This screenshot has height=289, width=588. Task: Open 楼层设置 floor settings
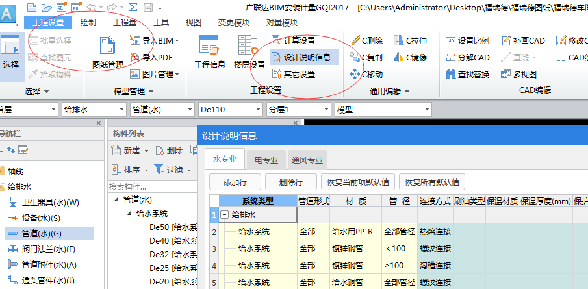[249, 53]
